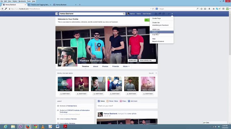Select Life Event composer option
231x129 pixels.
[132, 101]
